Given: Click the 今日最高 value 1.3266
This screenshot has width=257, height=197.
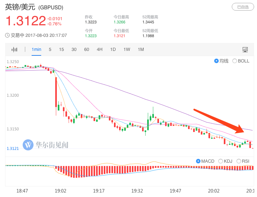Looking at the screenshot, I should [x=119, y=22].
